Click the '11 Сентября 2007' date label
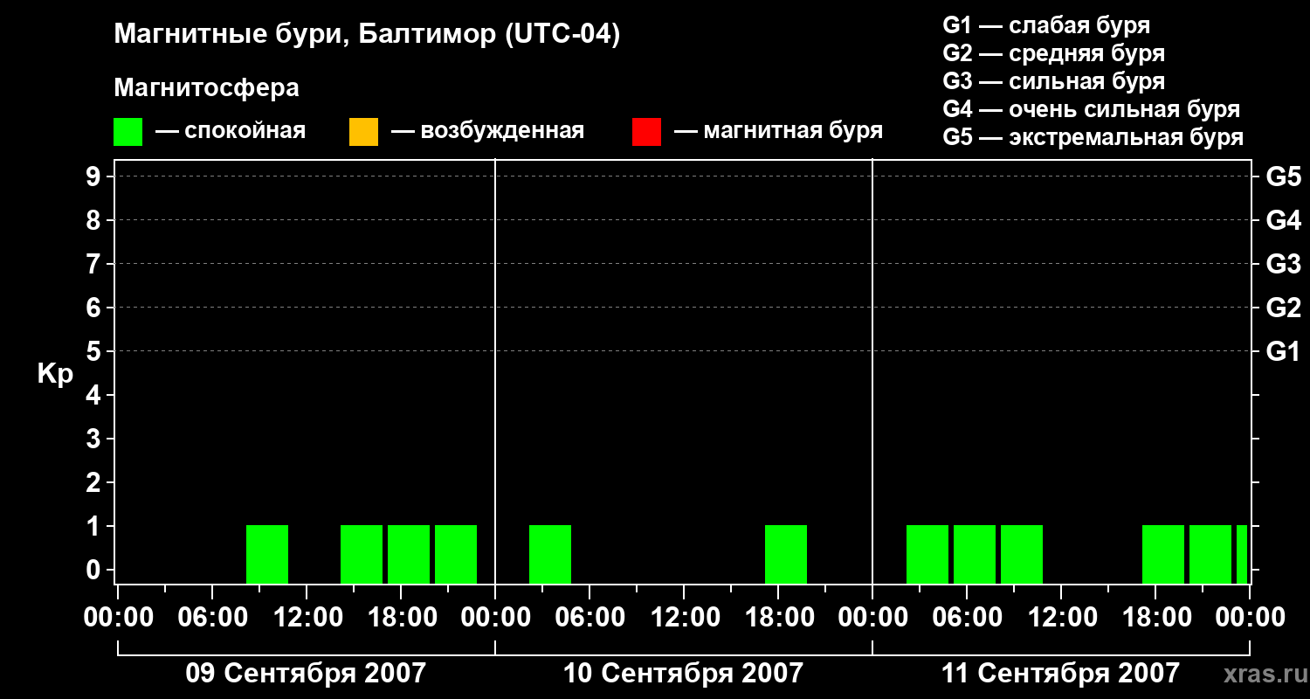The height and width of the screenshot is (699, 1310). point(1060,673)
